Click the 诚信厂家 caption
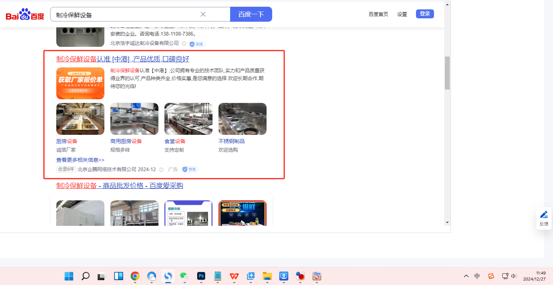Screen dimensions: 553x285 point(66,150)
